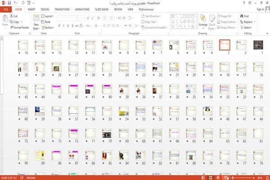The width and height of the screenshot is (270, 180).
Task: Expand the Section dropdown
Action: pos(48,28)
